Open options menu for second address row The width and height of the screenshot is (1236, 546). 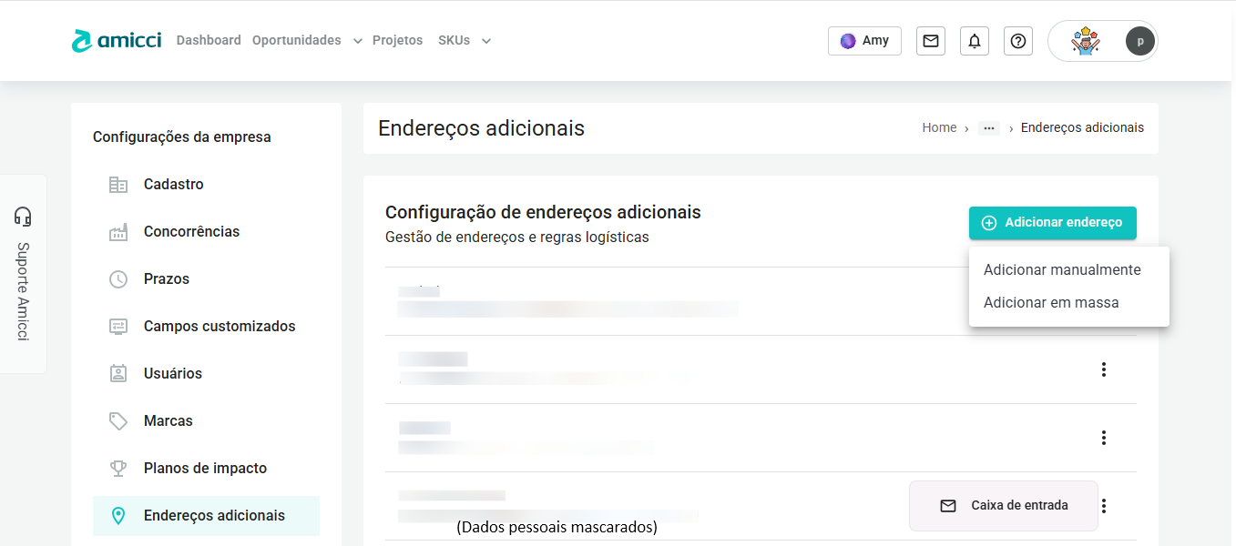coord(1103,369)
